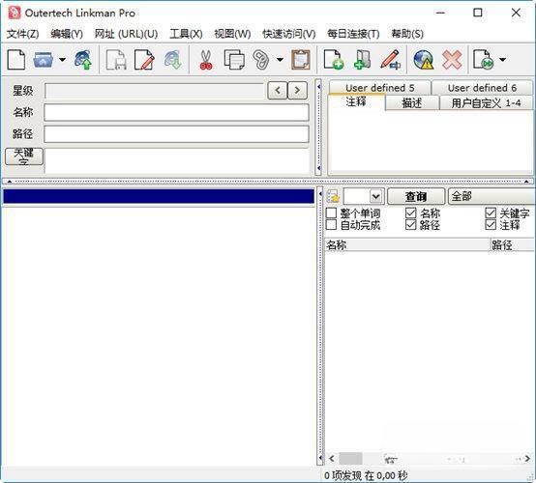
Task: Open the 工具(X) menu
Action: click(x=186, y=34)
